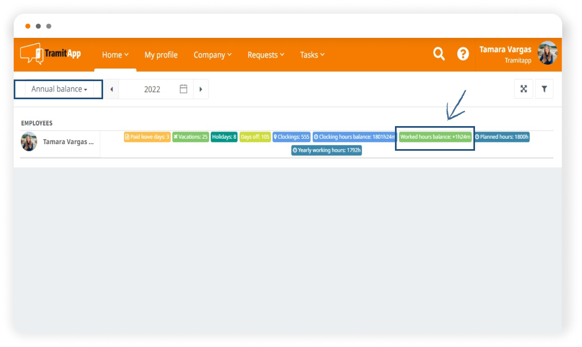Click the 2022 year field
582x347 pixels.
coord(152,89)
